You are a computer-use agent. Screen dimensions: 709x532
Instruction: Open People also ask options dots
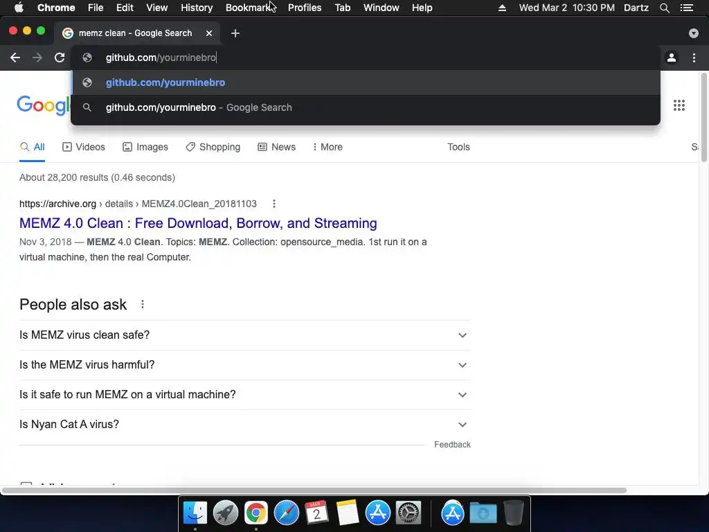(143, 304)
